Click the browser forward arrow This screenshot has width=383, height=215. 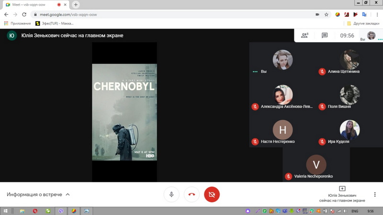pos(15,14)
